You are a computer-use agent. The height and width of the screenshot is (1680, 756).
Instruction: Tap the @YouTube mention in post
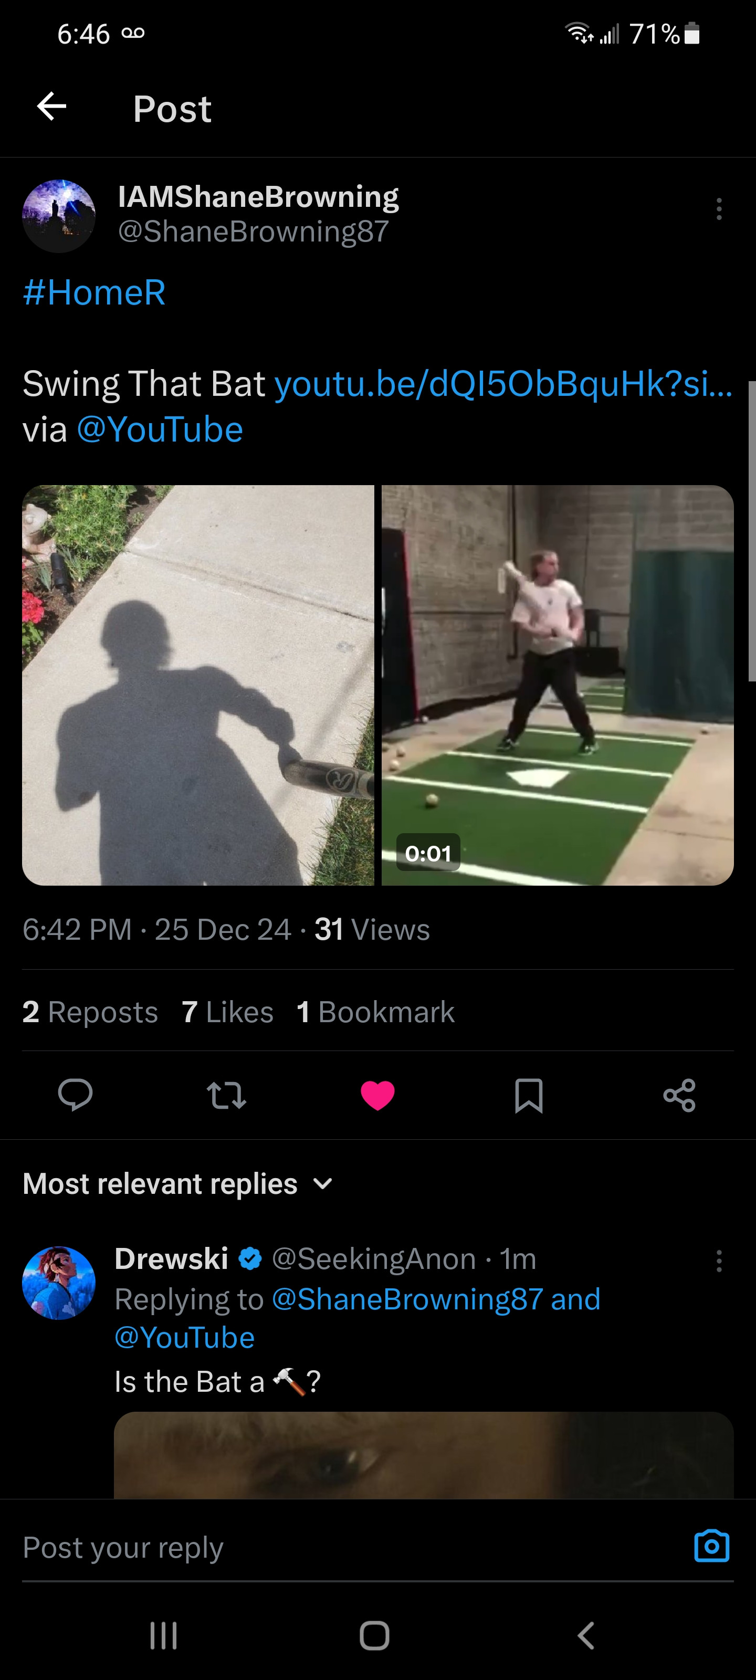(x=160, y=430)
